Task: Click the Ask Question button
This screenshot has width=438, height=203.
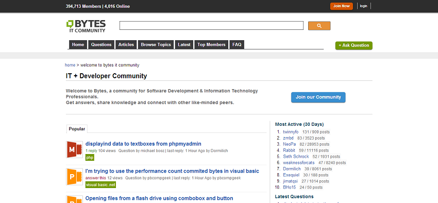Action: (354, 45)
